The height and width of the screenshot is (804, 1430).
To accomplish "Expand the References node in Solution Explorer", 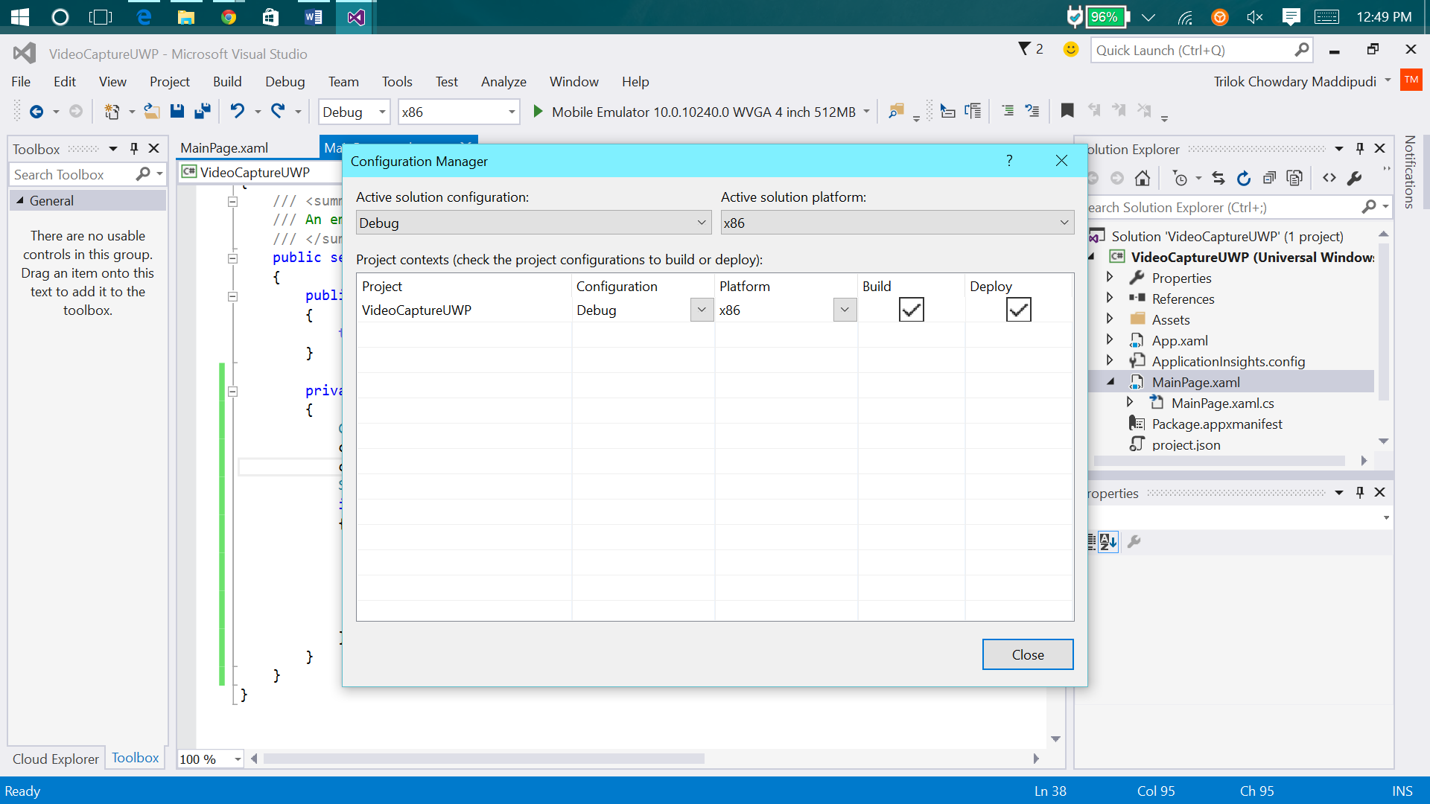I will (x=1110, y=299).
